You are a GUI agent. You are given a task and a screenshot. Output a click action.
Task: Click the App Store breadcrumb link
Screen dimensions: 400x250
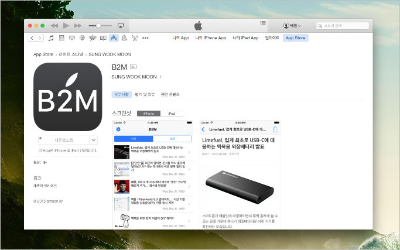click(43, 54)
